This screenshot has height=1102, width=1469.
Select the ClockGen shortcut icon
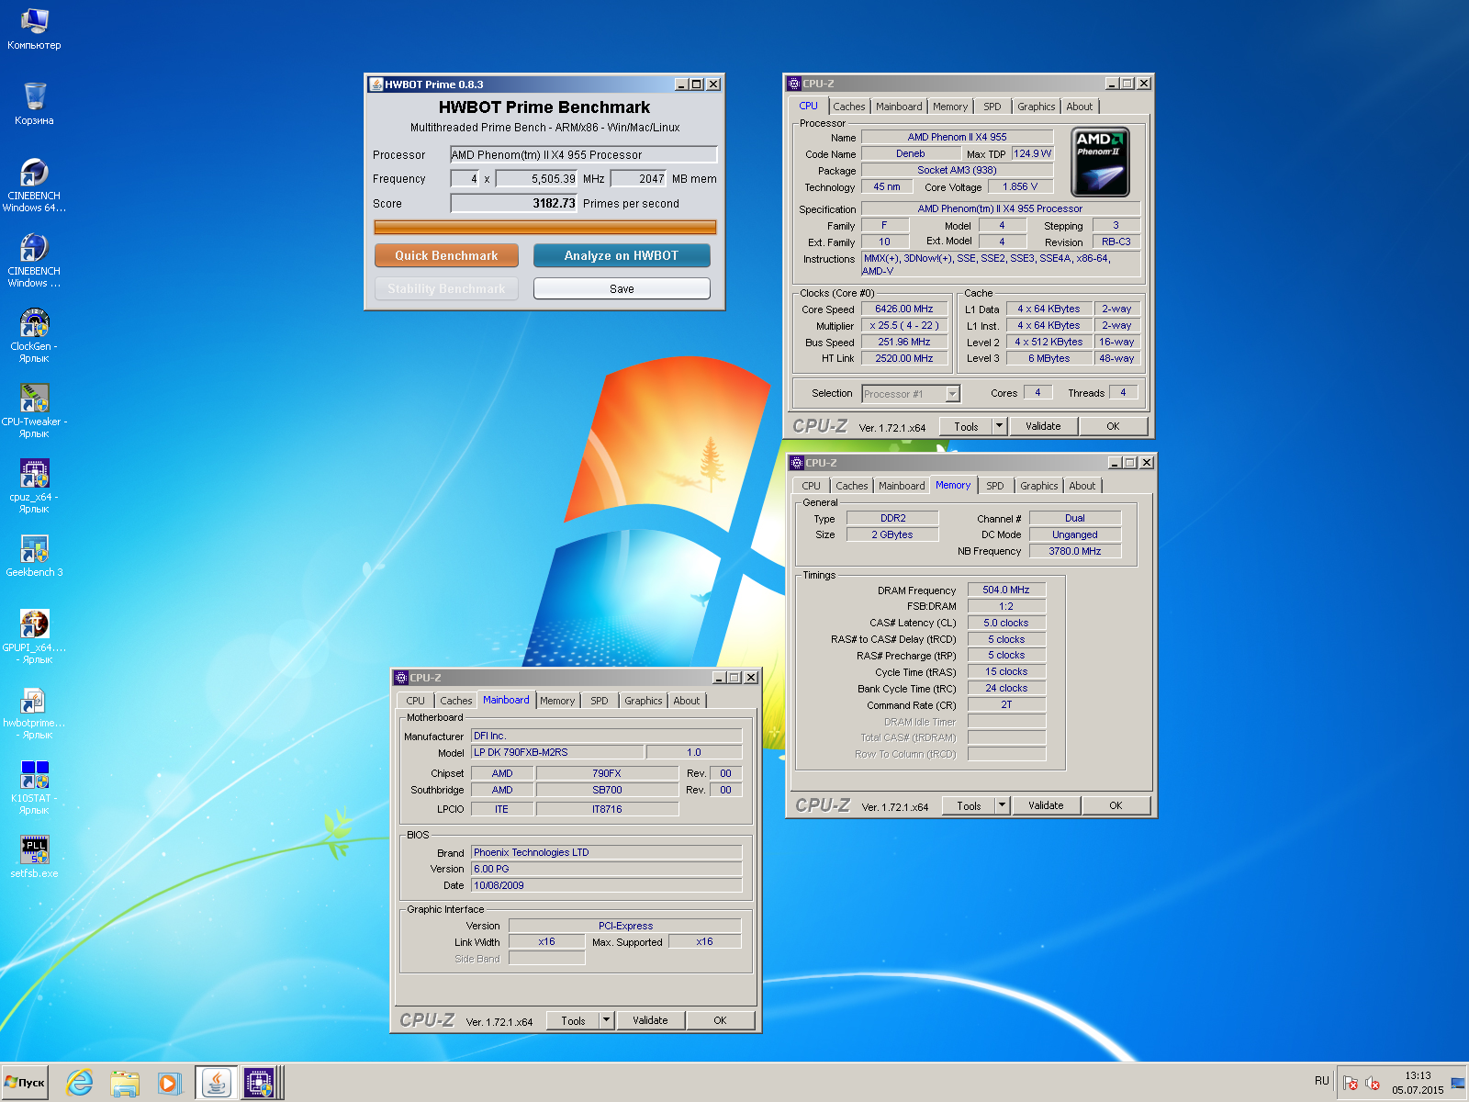[34, 335]
